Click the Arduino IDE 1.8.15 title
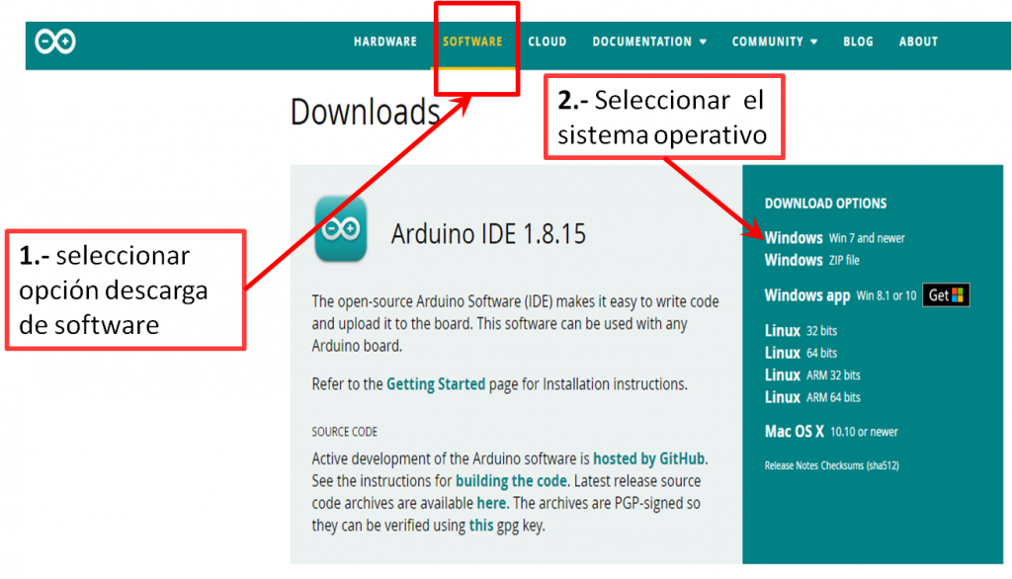This screenshot has height=579, width=1012. tap(488, 233)
